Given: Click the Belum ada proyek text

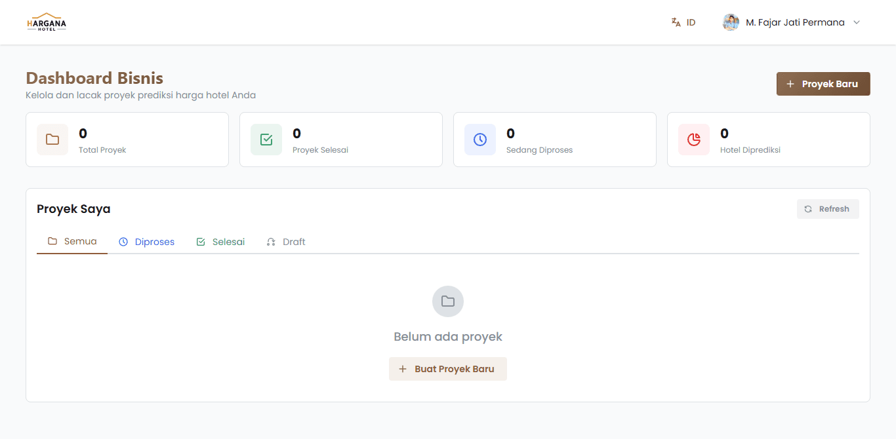Looking at the screenshot, I should (x=448, y=337).
